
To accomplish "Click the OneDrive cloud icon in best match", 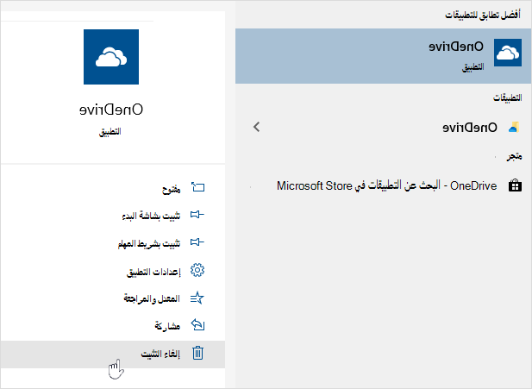I will (508, 53).
